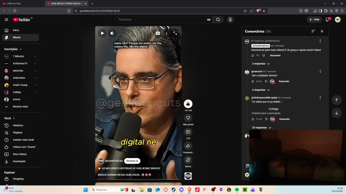
Task: Reply to the pinned GeekPodCuts comment
Action: pyautogui.click(x=275, y=56)
